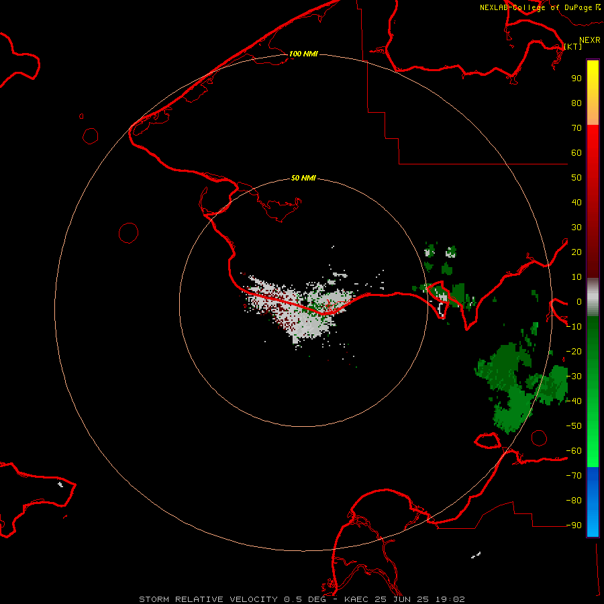This screenshot has width=604, height=604.
Task: Select the 50 NMI range ring label
Action: 303,178
